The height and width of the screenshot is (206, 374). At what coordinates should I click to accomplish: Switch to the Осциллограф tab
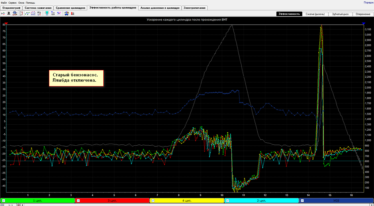(x=11, y=8)
